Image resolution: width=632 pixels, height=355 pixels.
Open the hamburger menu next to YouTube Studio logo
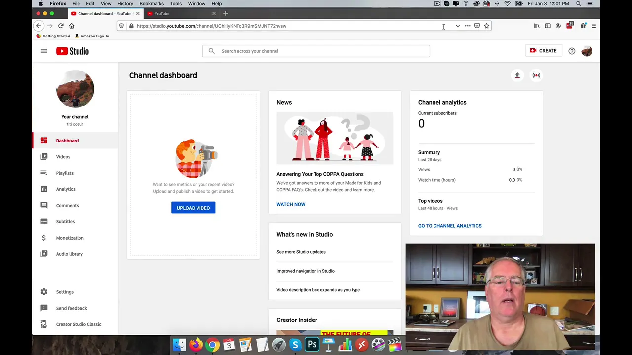point(44,51)
